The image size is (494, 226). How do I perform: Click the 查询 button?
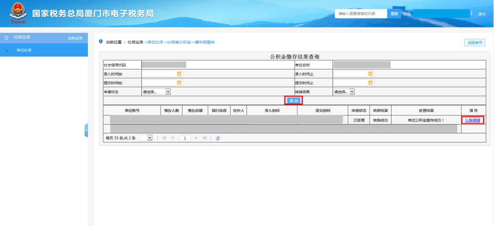coord(294,100)
